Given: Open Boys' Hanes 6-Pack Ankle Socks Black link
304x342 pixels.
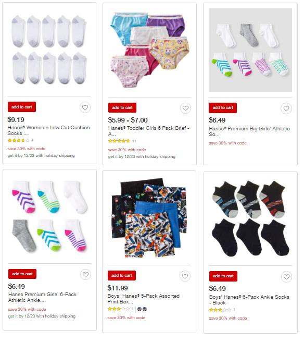Looking at the screenshot, I should tap(249, 300).
